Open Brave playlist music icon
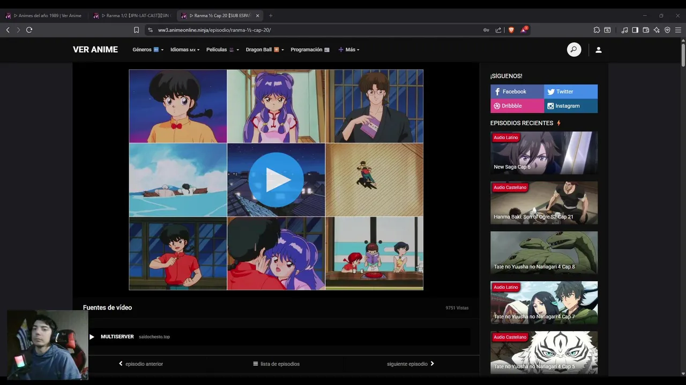This screenshot has height=385, width=686. [x=624, y=30]
